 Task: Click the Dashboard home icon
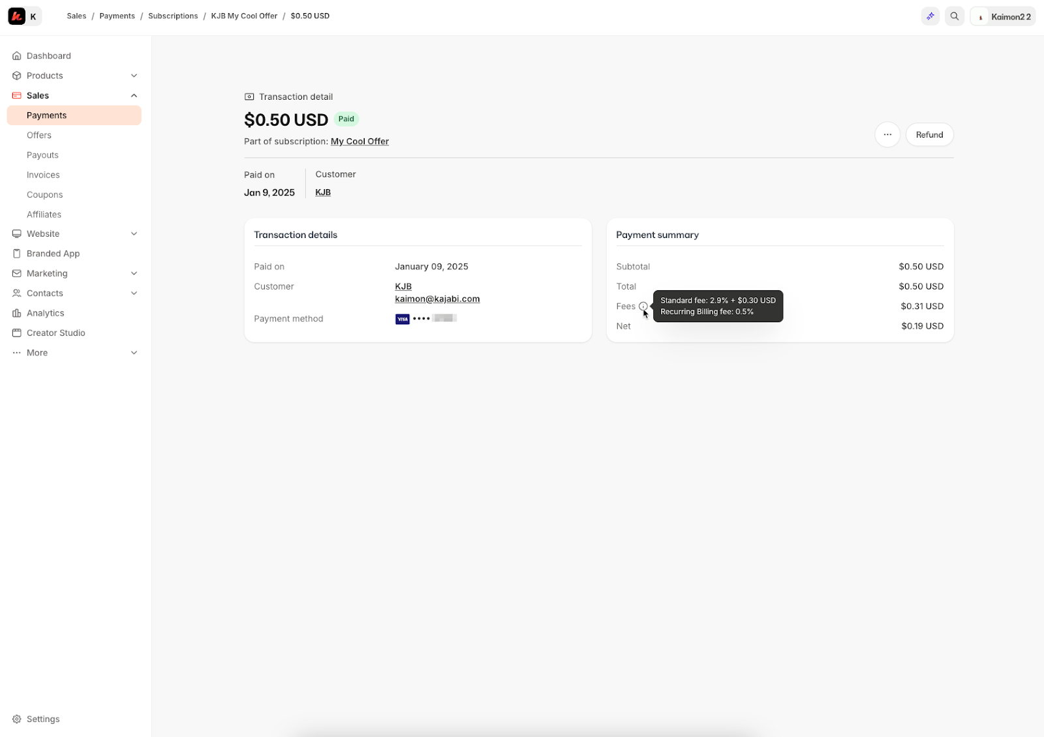coord(17,56)
